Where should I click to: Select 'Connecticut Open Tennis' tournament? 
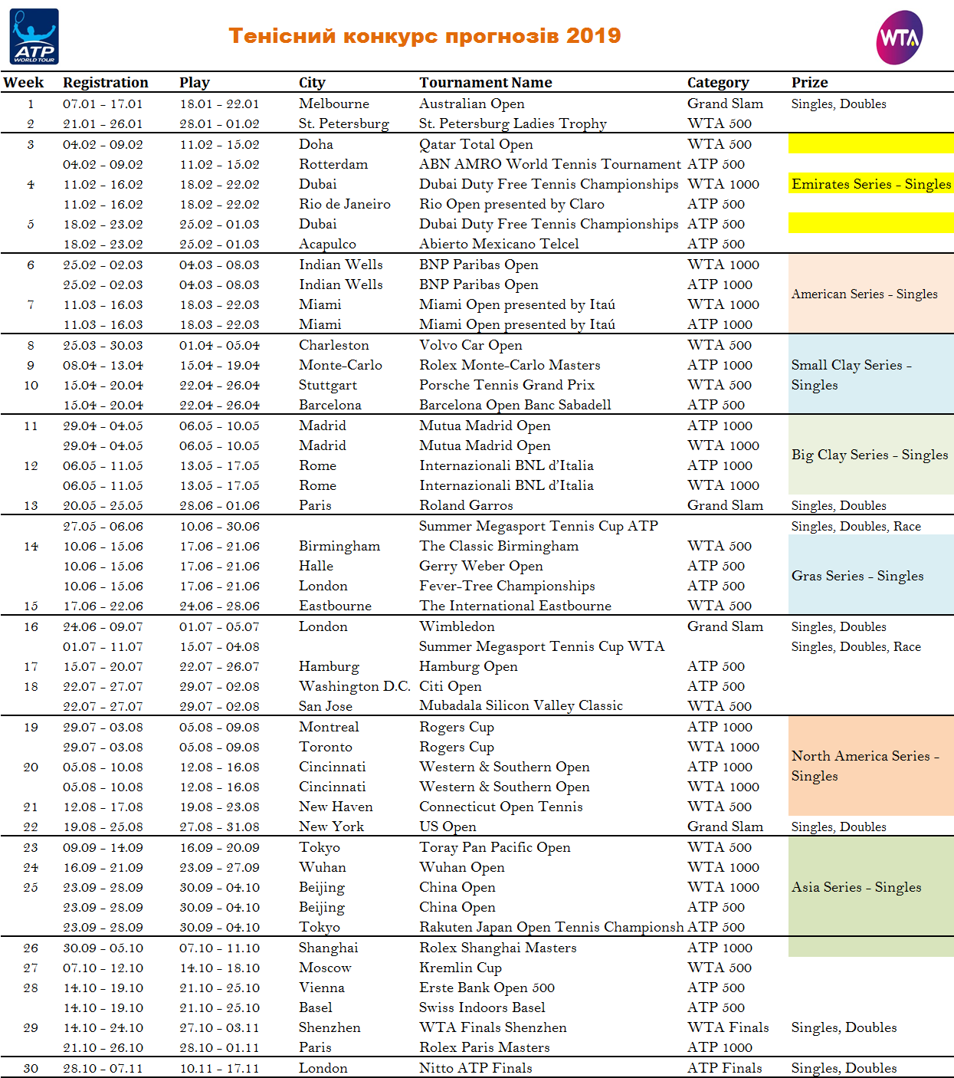pyautogui.click(x=501, y=807)
